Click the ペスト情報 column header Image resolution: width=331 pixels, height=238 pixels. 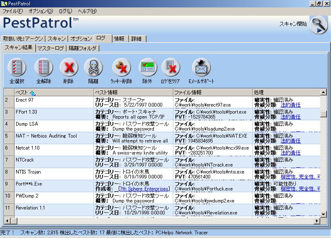133,92
